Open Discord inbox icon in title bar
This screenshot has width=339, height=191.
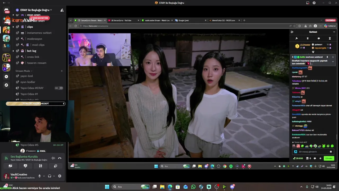tap(308, 3)
